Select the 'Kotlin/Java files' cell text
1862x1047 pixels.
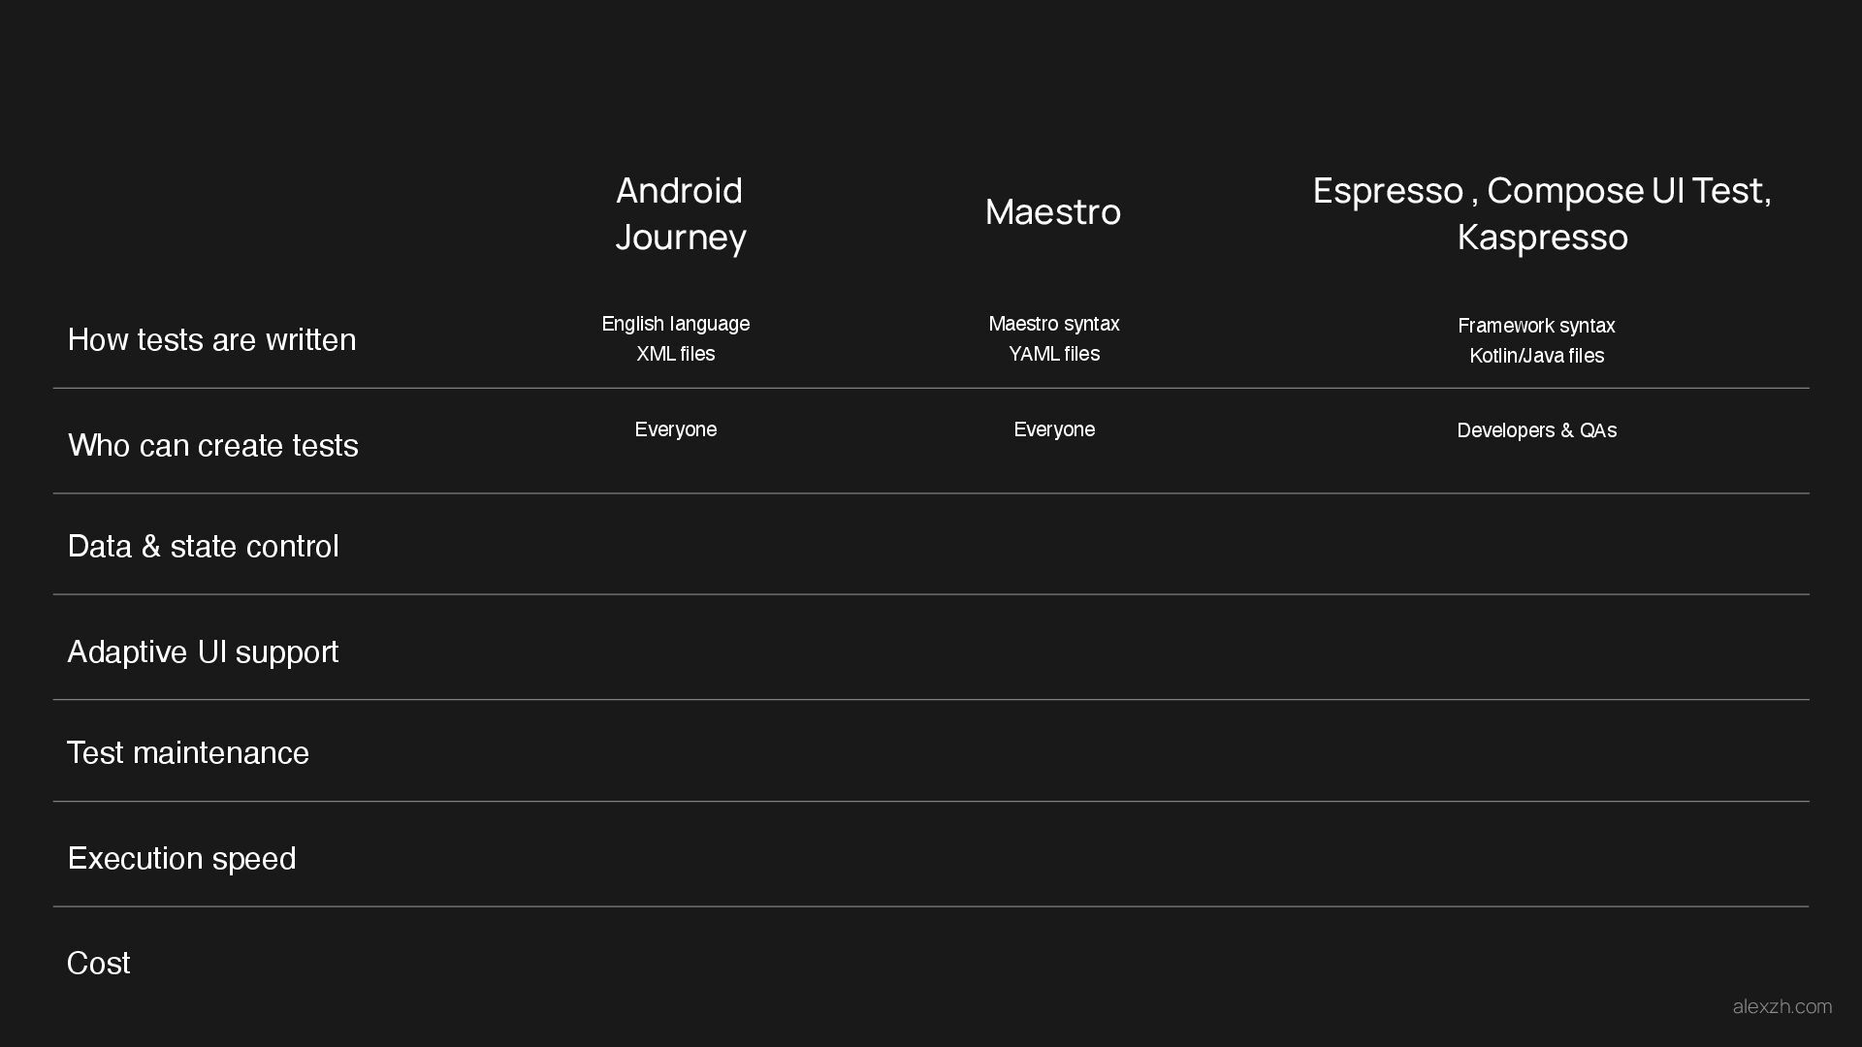click(x=1536, y=356)
